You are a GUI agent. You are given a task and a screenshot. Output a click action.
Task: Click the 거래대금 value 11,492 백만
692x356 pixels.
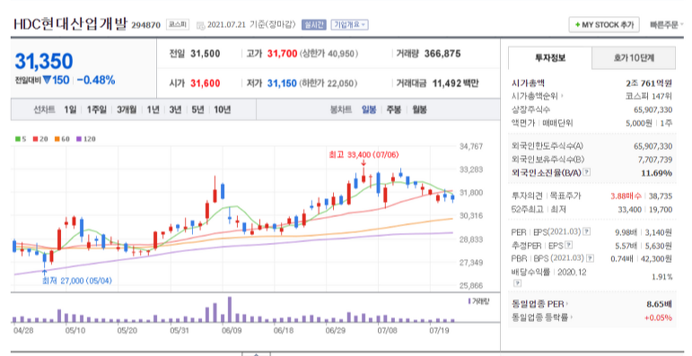(455, 83)
